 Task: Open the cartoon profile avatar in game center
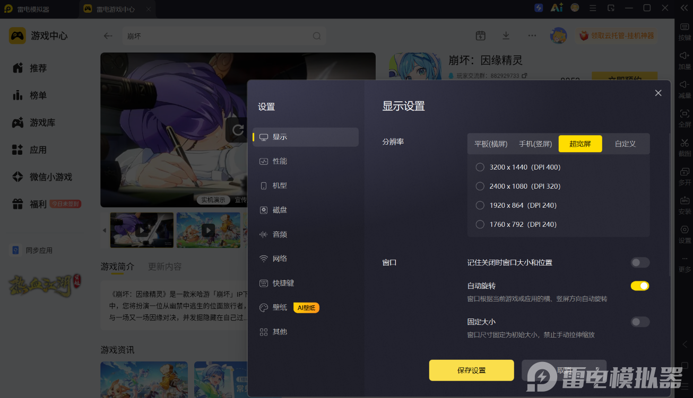click(x=558, y=36)
